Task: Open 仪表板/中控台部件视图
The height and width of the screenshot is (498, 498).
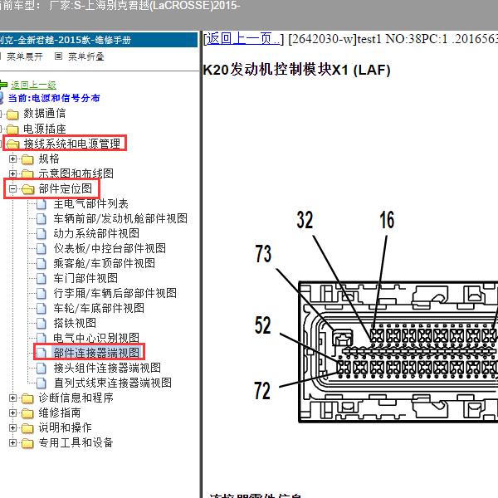Action: point(110,248)
